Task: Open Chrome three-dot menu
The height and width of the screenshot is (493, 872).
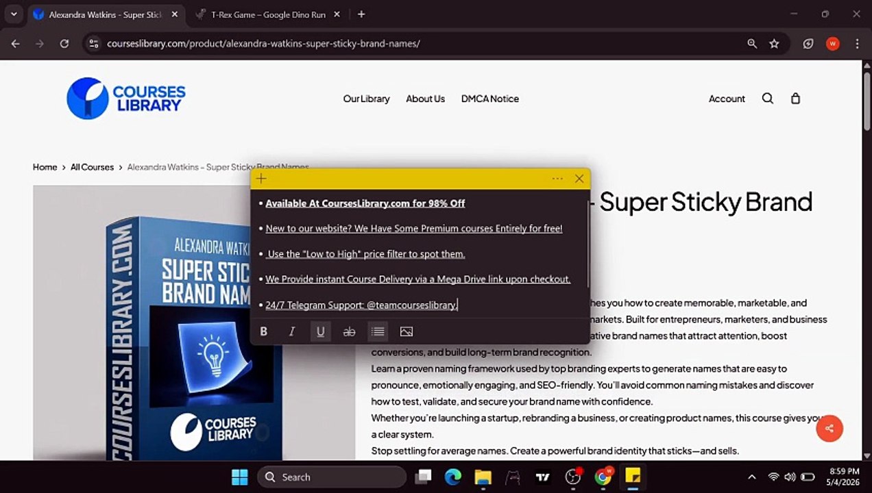Action: coord(857,43)
